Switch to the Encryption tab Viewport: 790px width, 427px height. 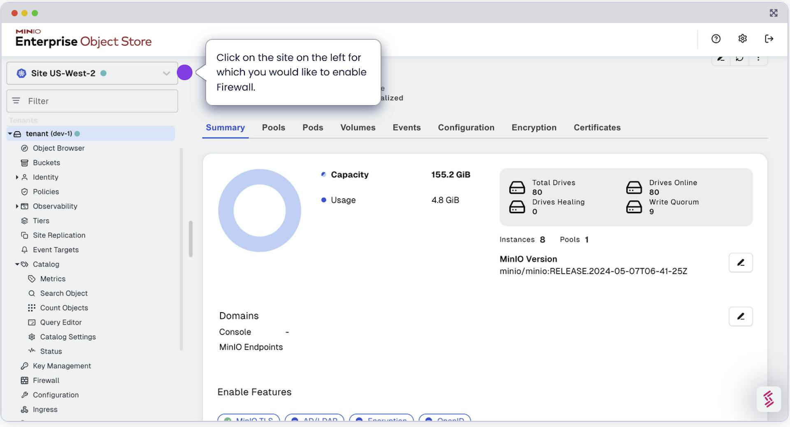point(534,128)
